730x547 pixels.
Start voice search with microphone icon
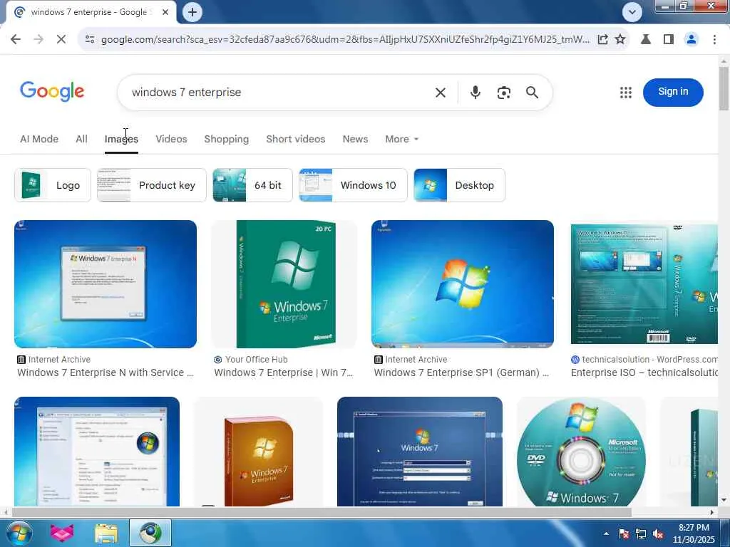[475, 93]
